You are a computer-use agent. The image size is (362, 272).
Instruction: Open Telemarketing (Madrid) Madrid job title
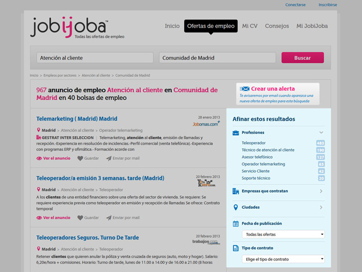pos(77,119)
